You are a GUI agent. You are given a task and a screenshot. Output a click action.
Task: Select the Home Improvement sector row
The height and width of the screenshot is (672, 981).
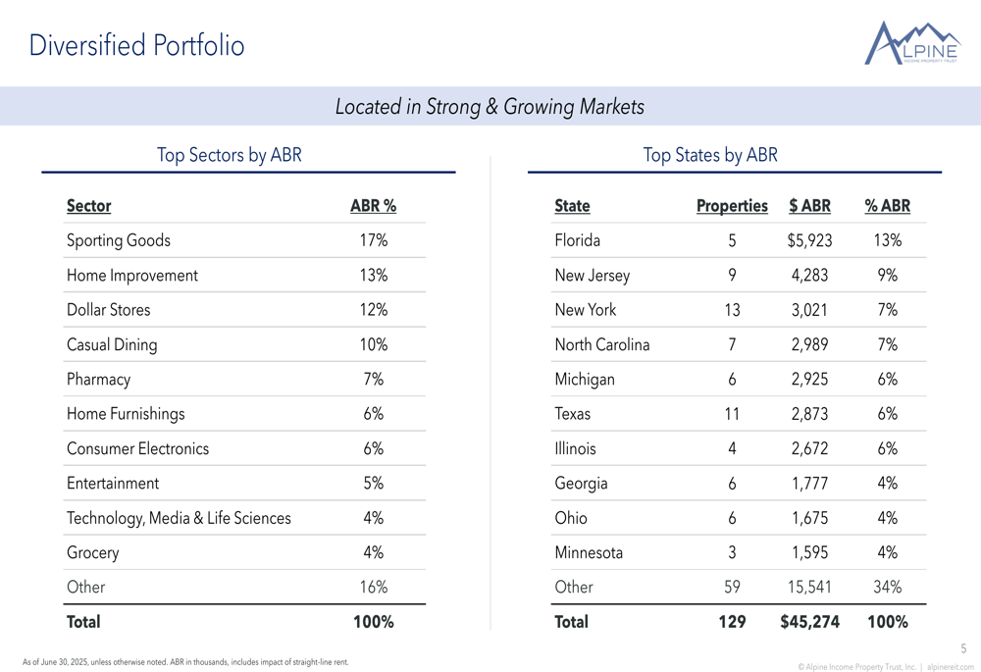244,276
